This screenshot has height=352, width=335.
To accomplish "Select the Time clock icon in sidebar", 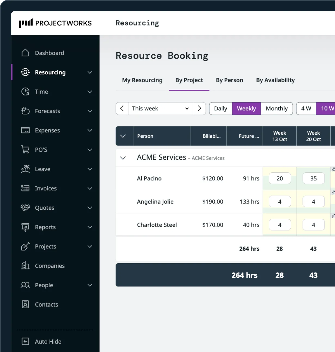I will [x=25, y=92].
